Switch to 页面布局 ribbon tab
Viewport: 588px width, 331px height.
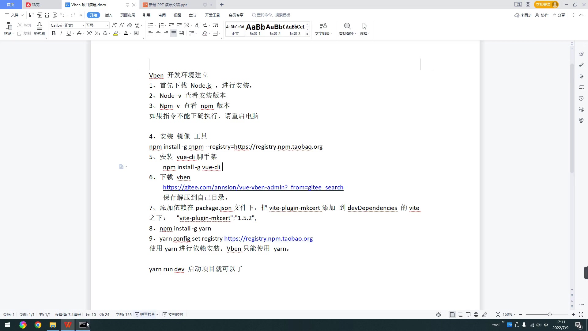(x=128, y=15)
